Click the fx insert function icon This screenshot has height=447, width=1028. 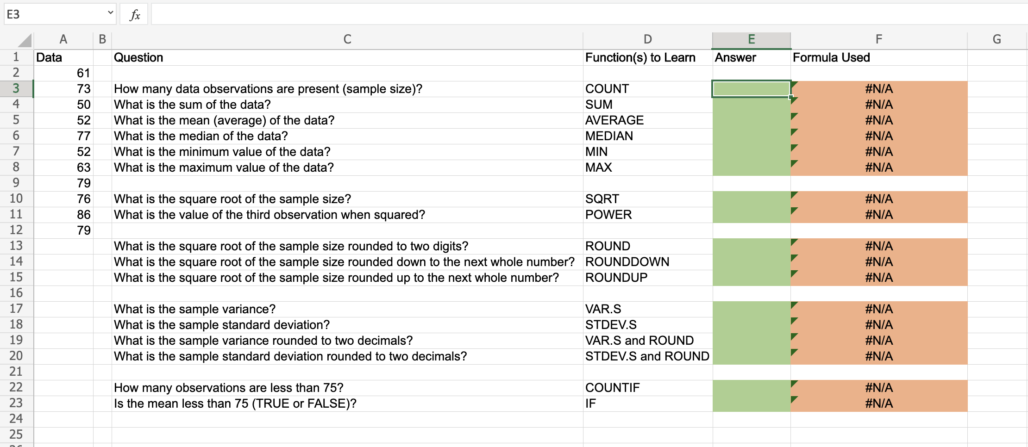134,15
